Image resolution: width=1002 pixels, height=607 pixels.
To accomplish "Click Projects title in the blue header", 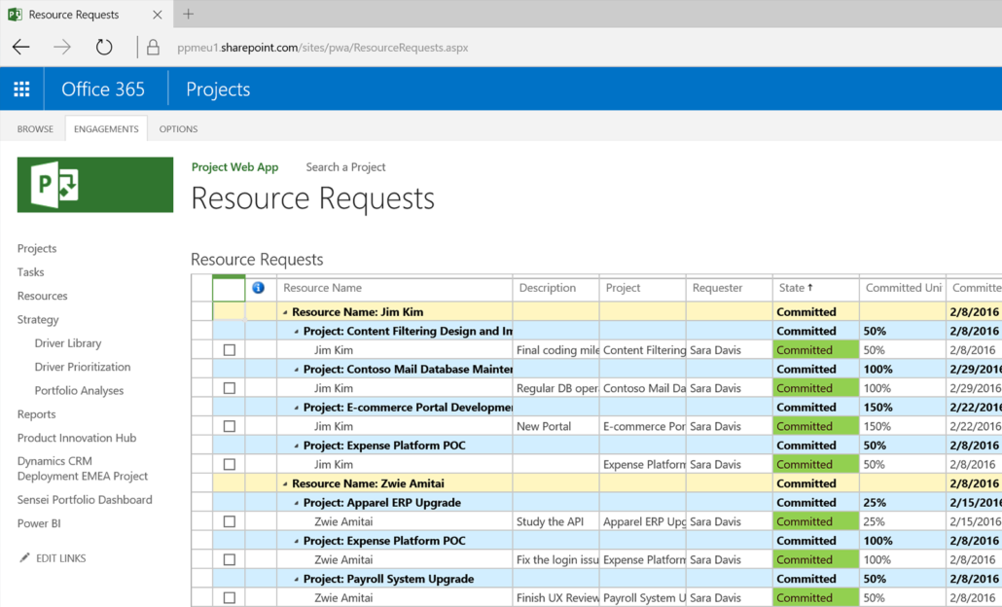I will point(218,89).
